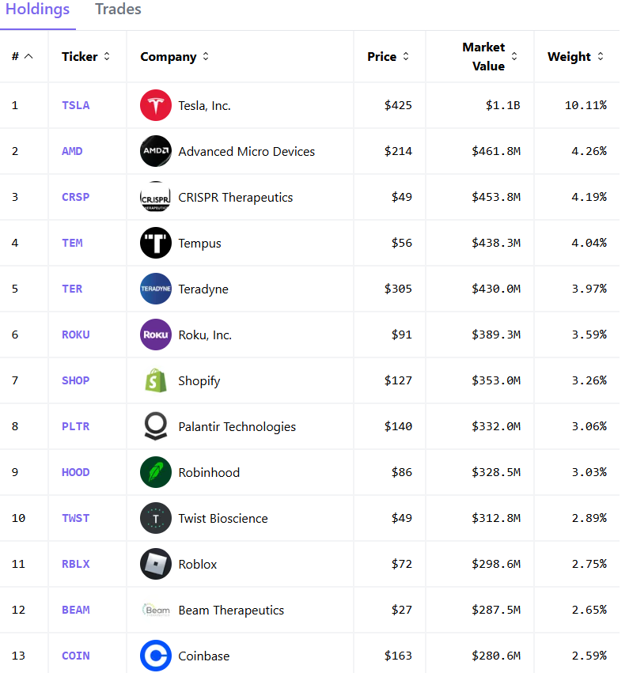Click the Roblox logo icon

pos(156,564)
